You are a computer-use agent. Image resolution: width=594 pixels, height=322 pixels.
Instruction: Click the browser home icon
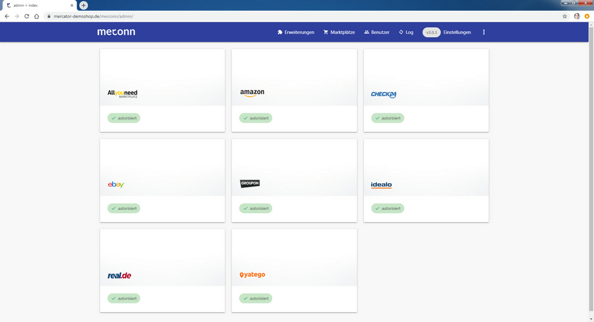37,16
